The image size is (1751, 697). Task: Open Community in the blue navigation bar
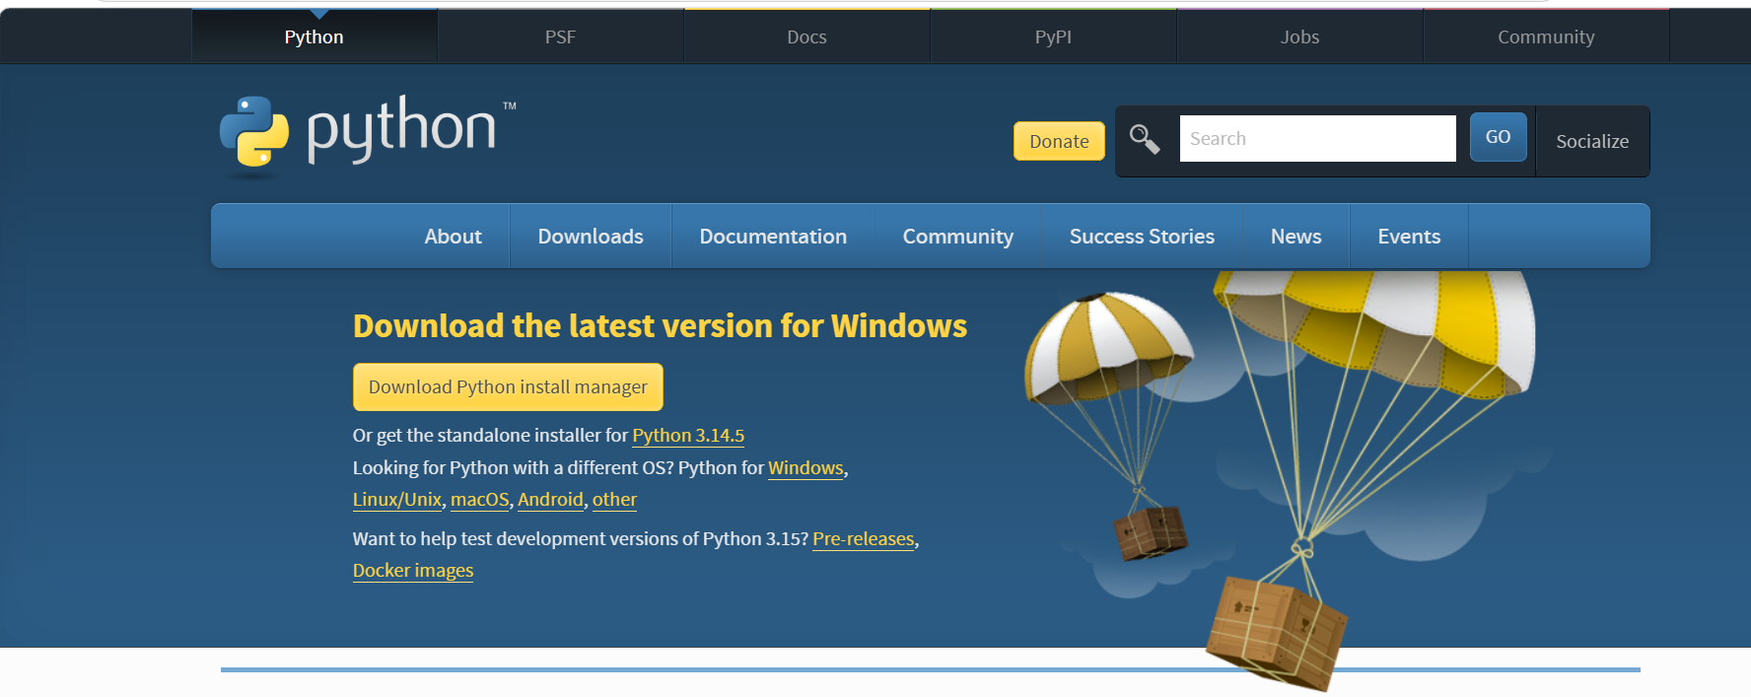(x=958, y=237)
